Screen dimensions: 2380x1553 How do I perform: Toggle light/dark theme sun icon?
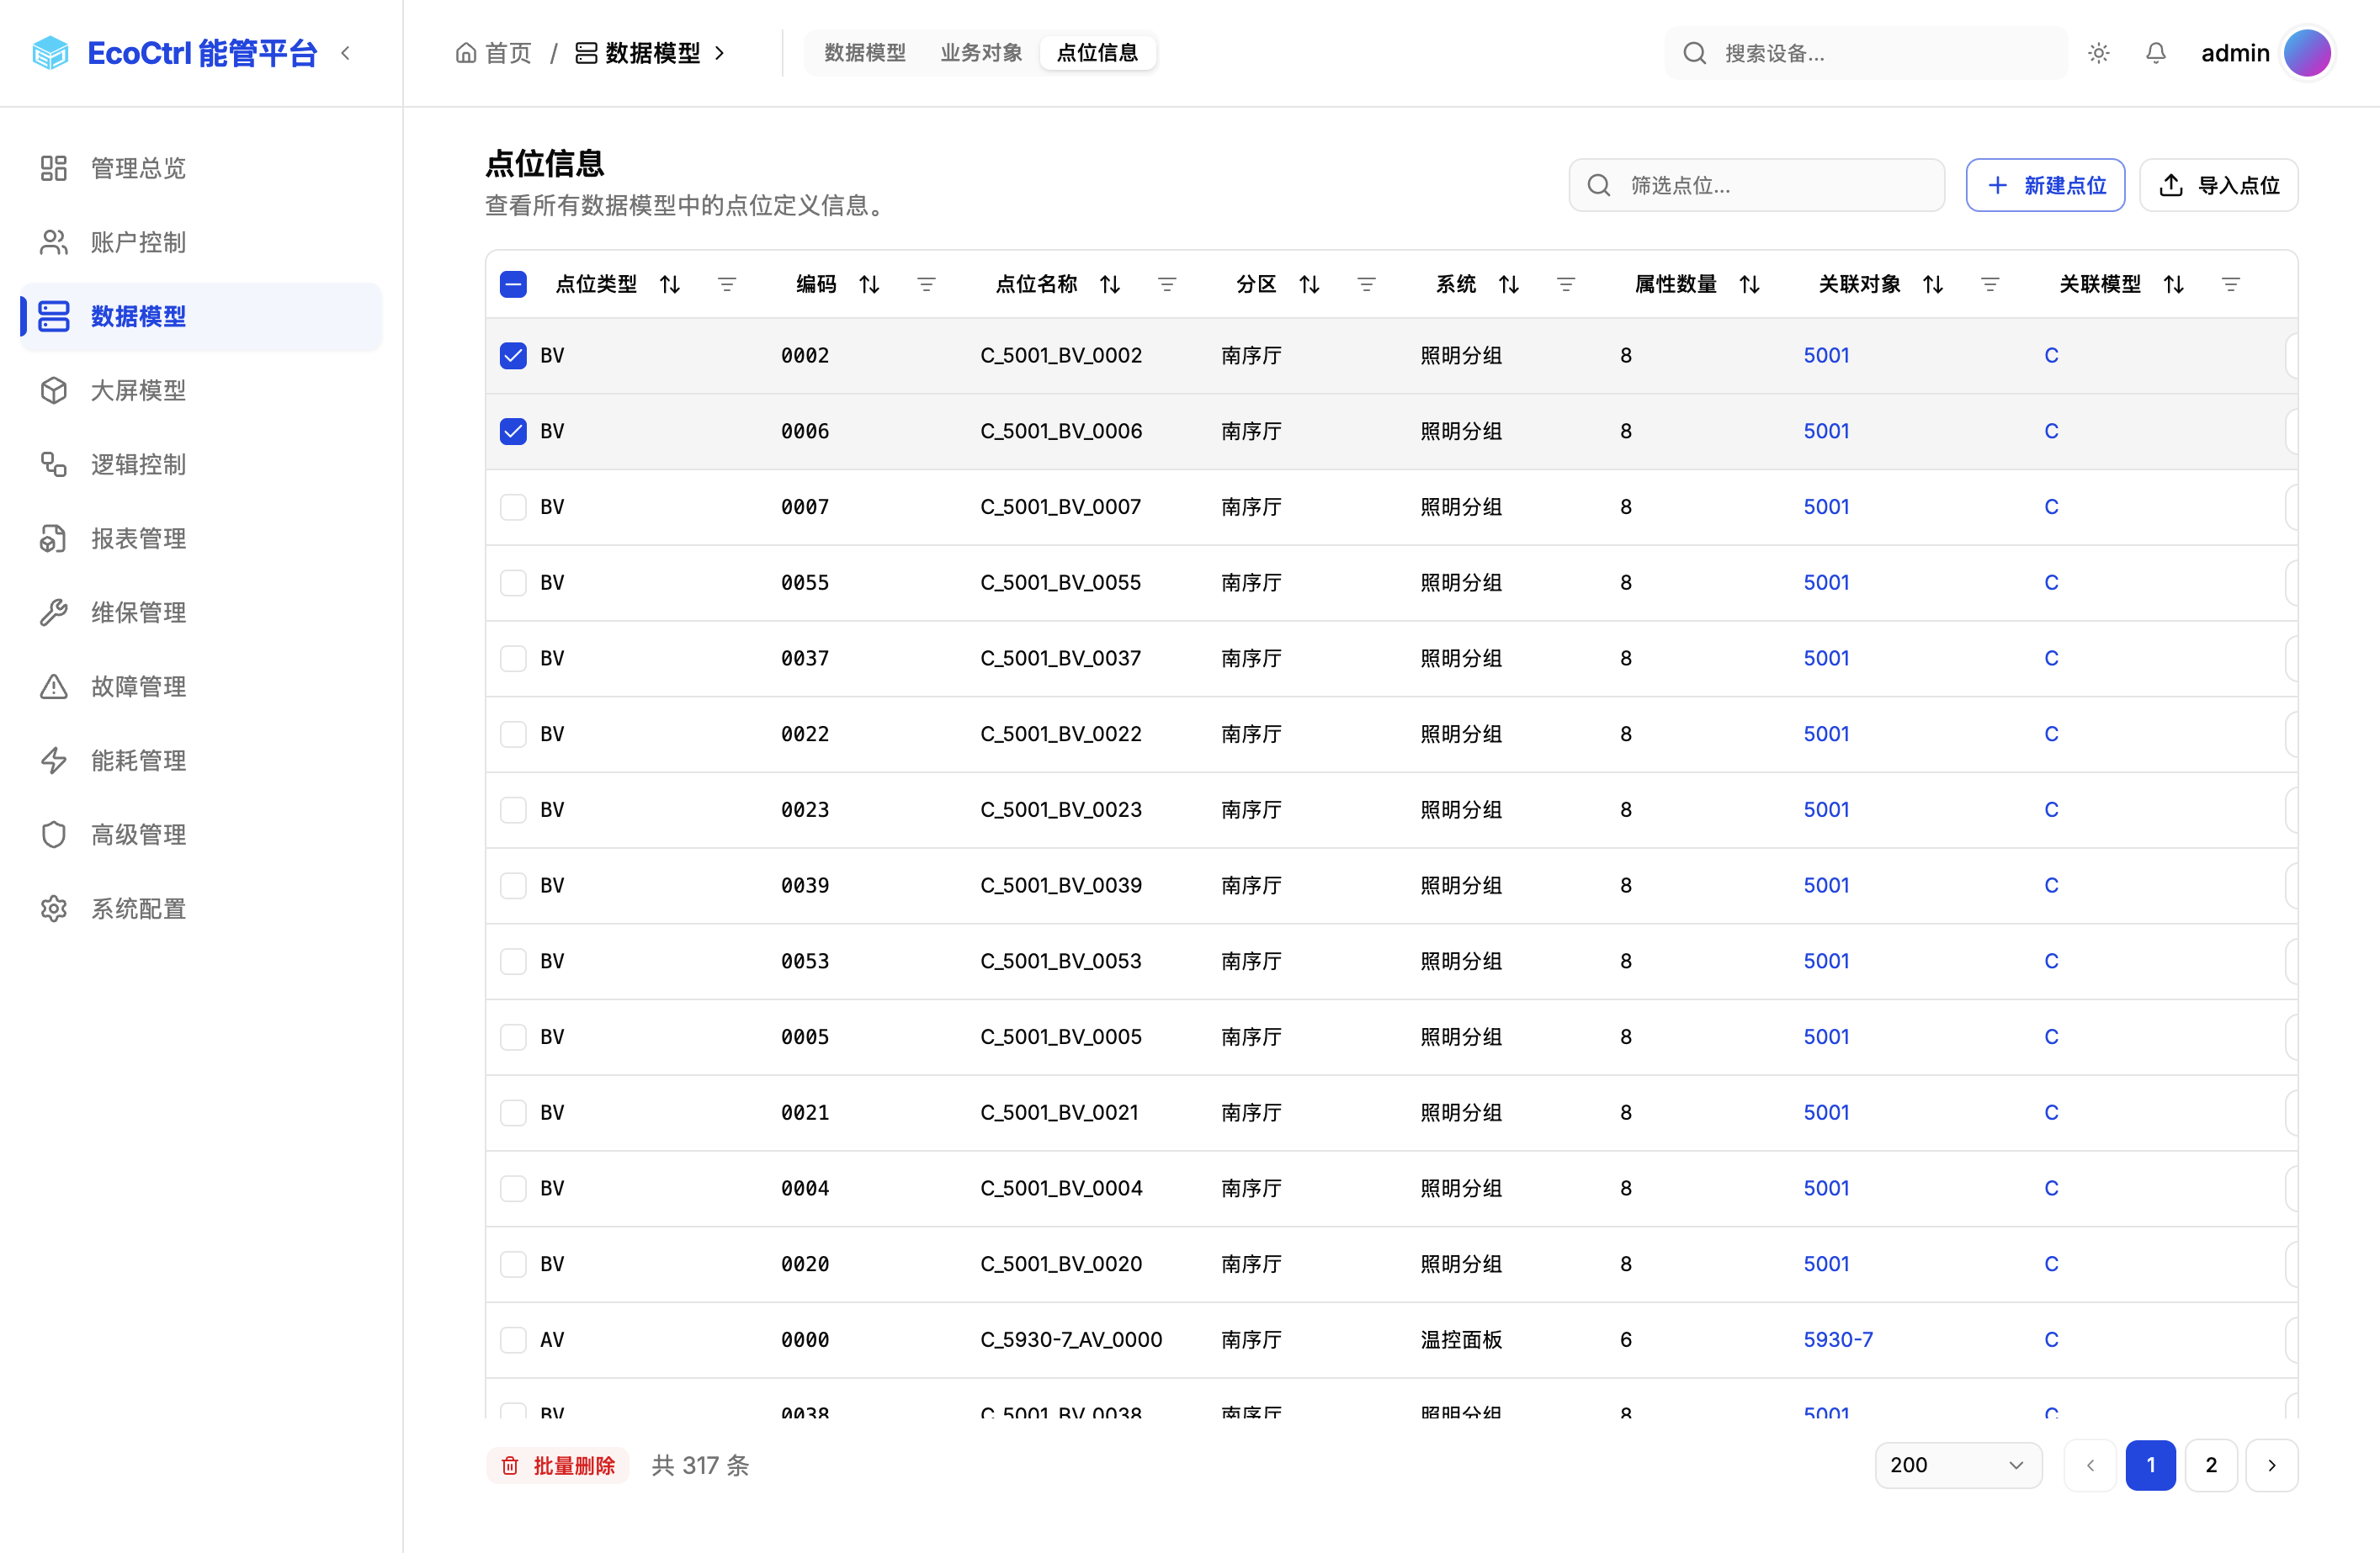2098,53
